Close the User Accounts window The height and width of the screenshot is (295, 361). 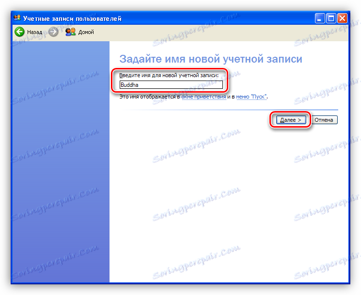343,18
